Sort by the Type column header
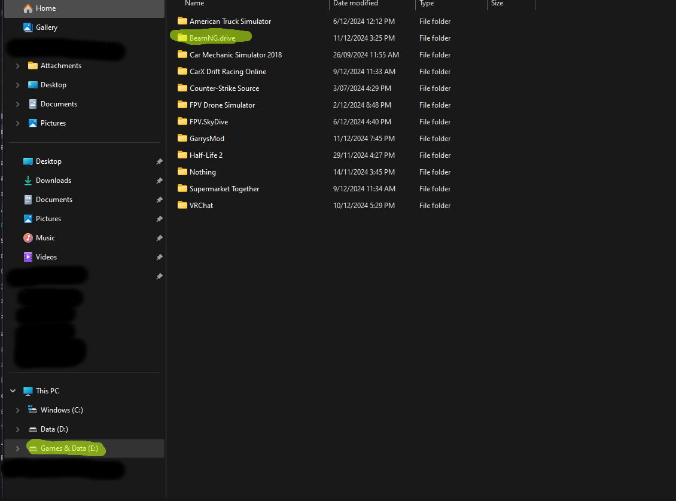The image size is (676, 501). (x=427, y=4)
